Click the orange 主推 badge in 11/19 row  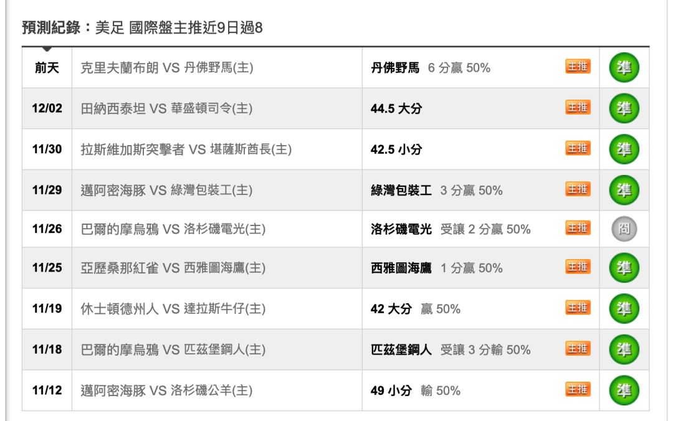[578, 307]
